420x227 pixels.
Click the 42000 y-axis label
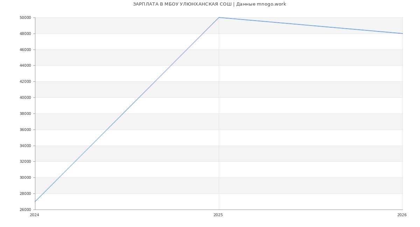coord(26,81)
